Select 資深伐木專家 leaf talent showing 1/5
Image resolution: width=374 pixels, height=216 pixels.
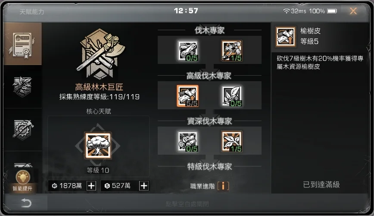pyautogui.click(x=232, y=141)
